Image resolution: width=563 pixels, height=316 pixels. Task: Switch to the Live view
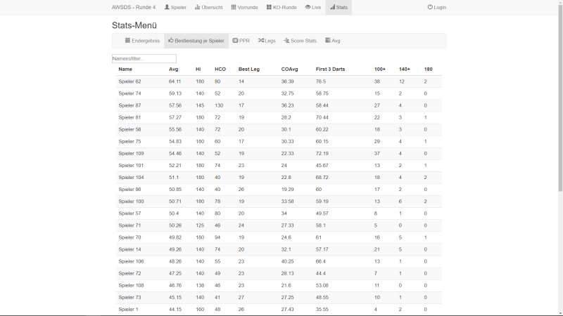313,7
